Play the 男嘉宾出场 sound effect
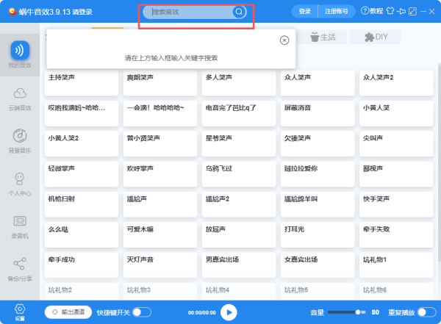441x324 pixels. click(x=239, y=265)
